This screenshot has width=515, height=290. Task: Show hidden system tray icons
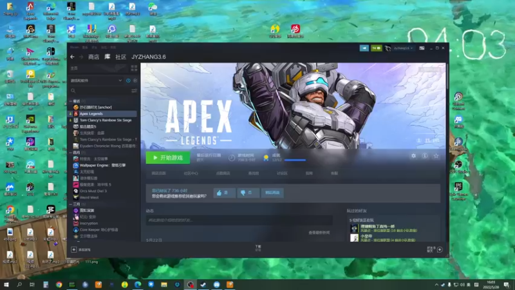pyautogui.click(x=436, y=285)
